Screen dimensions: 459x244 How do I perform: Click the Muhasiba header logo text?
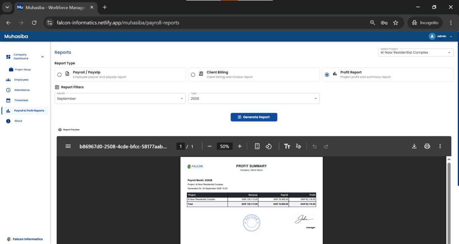coord(16,36)
